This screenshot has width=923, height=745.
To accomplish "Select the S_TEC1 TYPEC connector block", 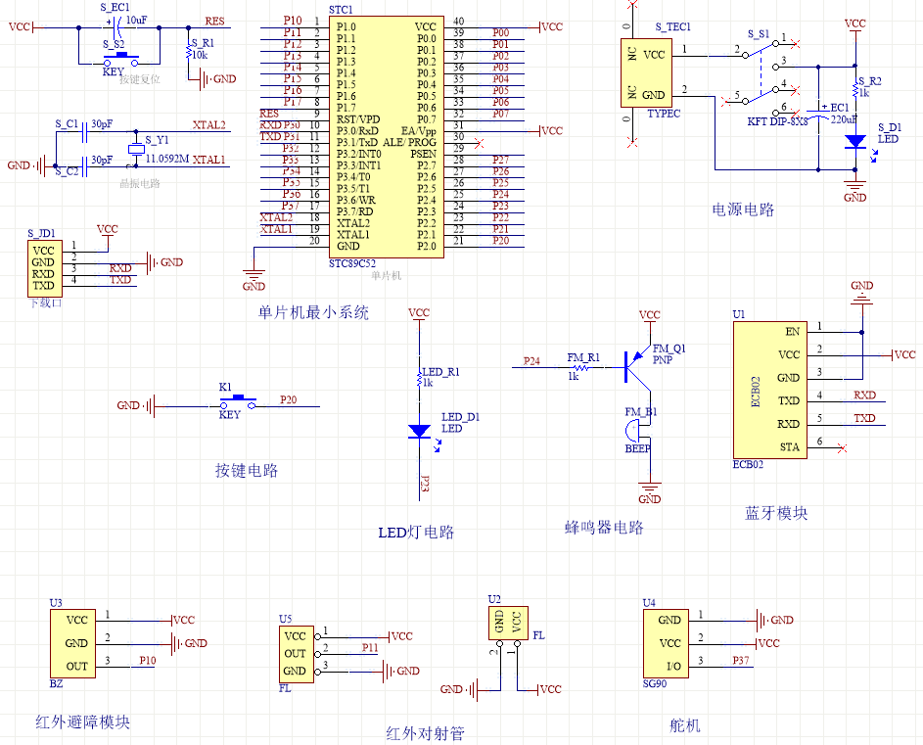I will pos(646,73).
